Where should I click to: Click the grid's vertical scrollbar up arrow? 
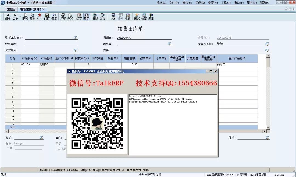[268, 56]
